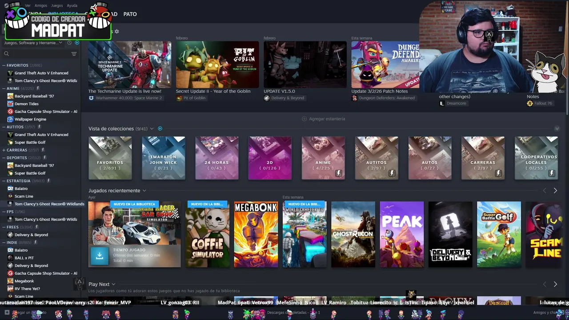Advance recently played shelf with right arrow
Viewport: 569px width, 320px height.
pos(555,191)
